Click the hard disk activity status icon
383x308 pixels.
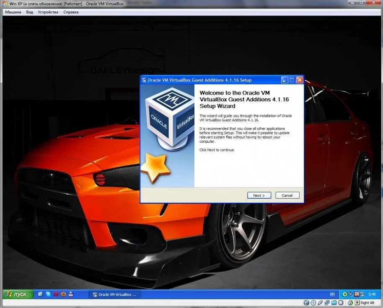pos(307,303)
